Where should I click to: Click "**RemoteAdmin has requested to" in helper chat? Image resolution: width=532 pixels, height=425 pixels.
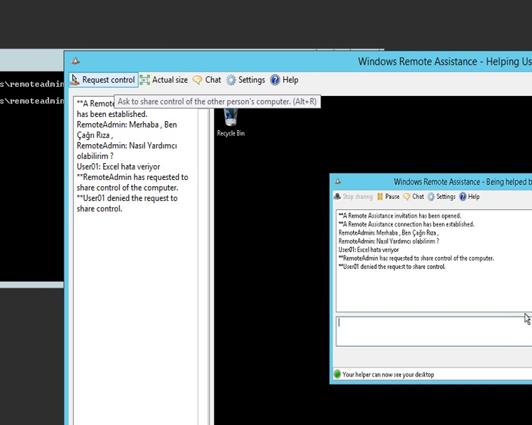[132, 177]
